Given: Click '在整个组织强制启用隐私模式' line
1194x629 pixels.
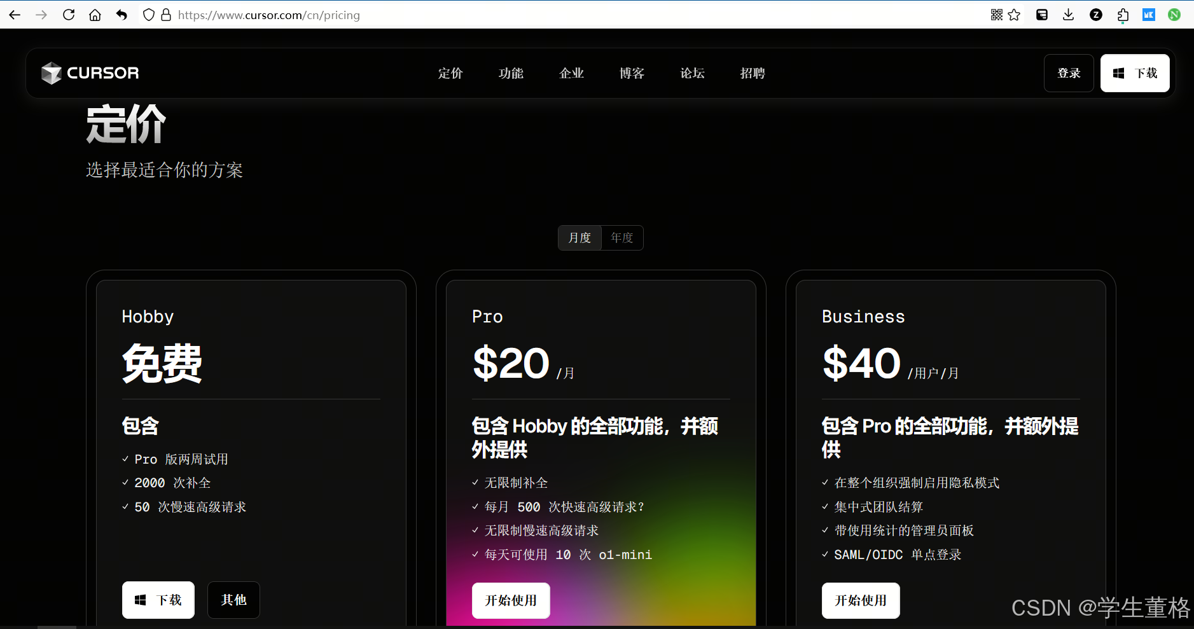Looking at the screenshot, I should 917,483.
